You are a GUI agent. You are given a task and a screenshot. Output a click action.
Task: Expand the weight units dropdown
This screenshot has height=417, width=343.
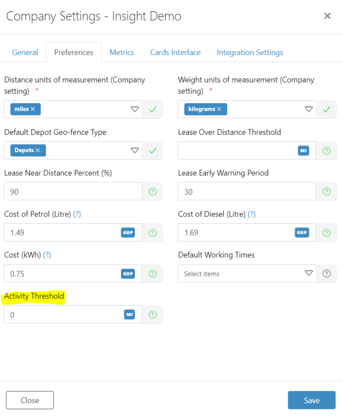click(x=309, y=109)
